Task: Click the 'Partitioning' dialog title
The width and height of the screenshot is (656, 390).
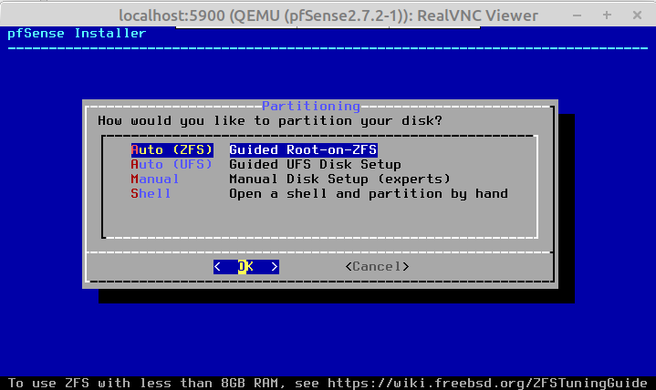Action: 311,107
